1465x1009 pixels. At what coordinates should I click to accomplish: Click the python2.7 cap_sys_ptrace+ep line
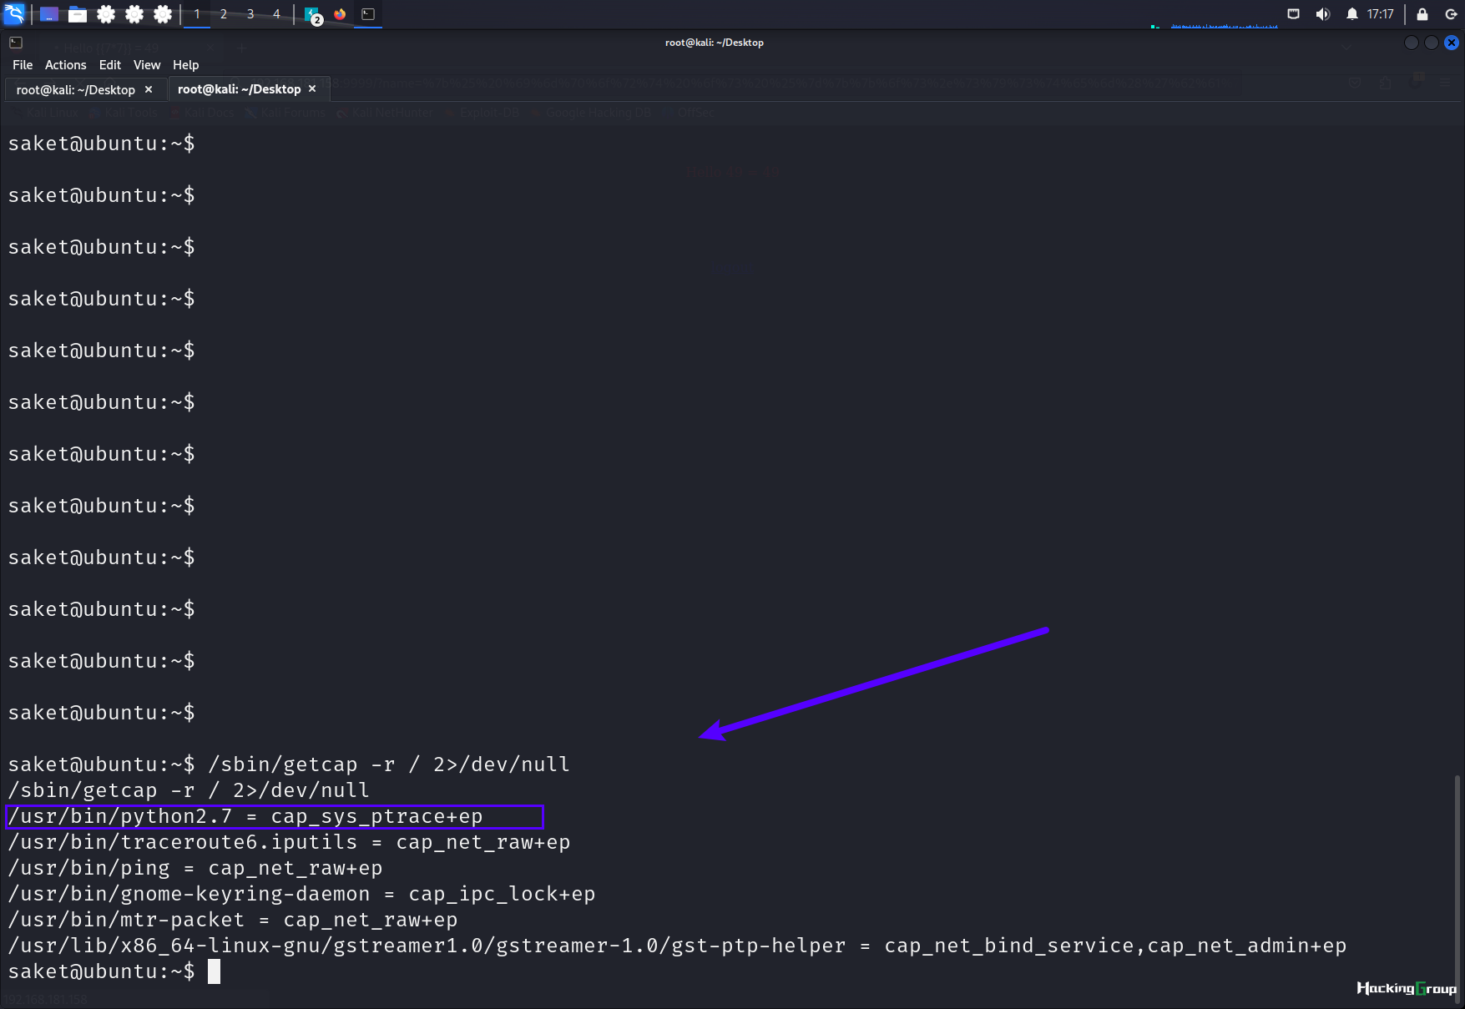pos(245,816)
